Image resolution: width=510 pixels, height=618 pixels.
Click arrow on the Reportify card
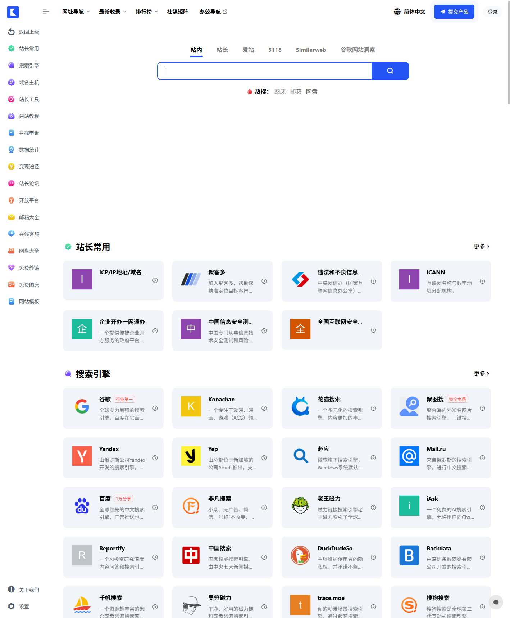point(155,557)
